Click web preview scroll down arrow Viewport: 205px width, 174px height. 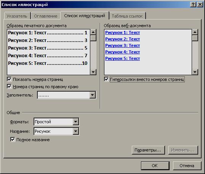(195, 72)
